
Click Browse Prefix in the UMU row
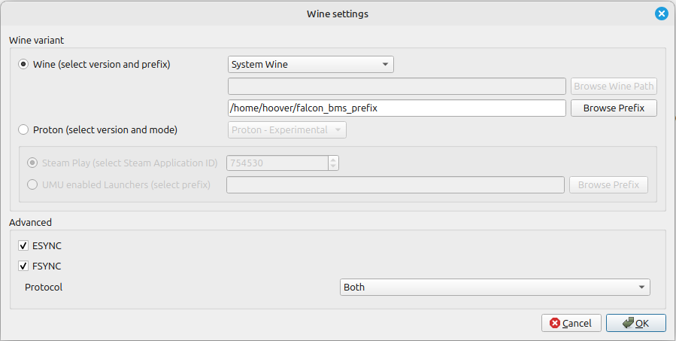tap(608, 184)
